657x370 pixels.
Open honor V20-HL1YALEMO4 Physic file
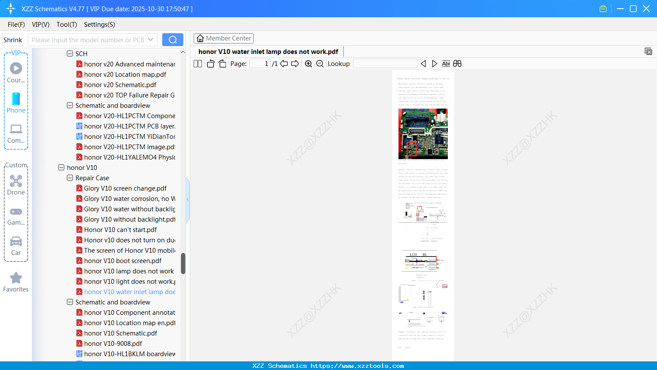pos(130,157)
